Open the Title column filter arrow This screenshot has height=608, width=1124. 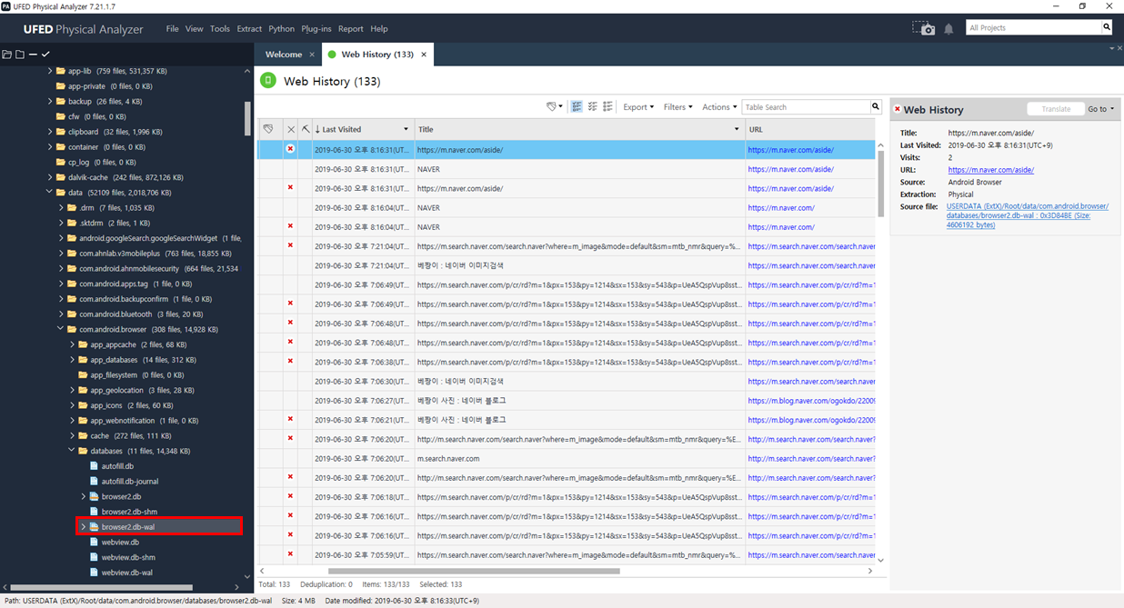pyautogui.click(x=737, y=129)
